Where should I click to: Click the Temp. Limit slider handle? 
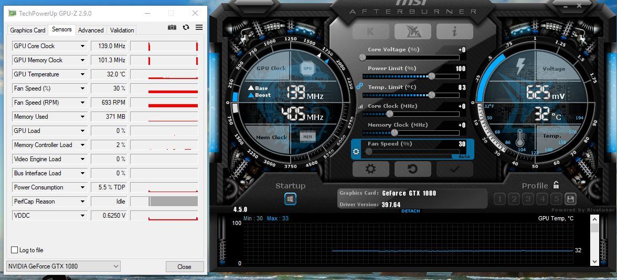coord(432,95)
